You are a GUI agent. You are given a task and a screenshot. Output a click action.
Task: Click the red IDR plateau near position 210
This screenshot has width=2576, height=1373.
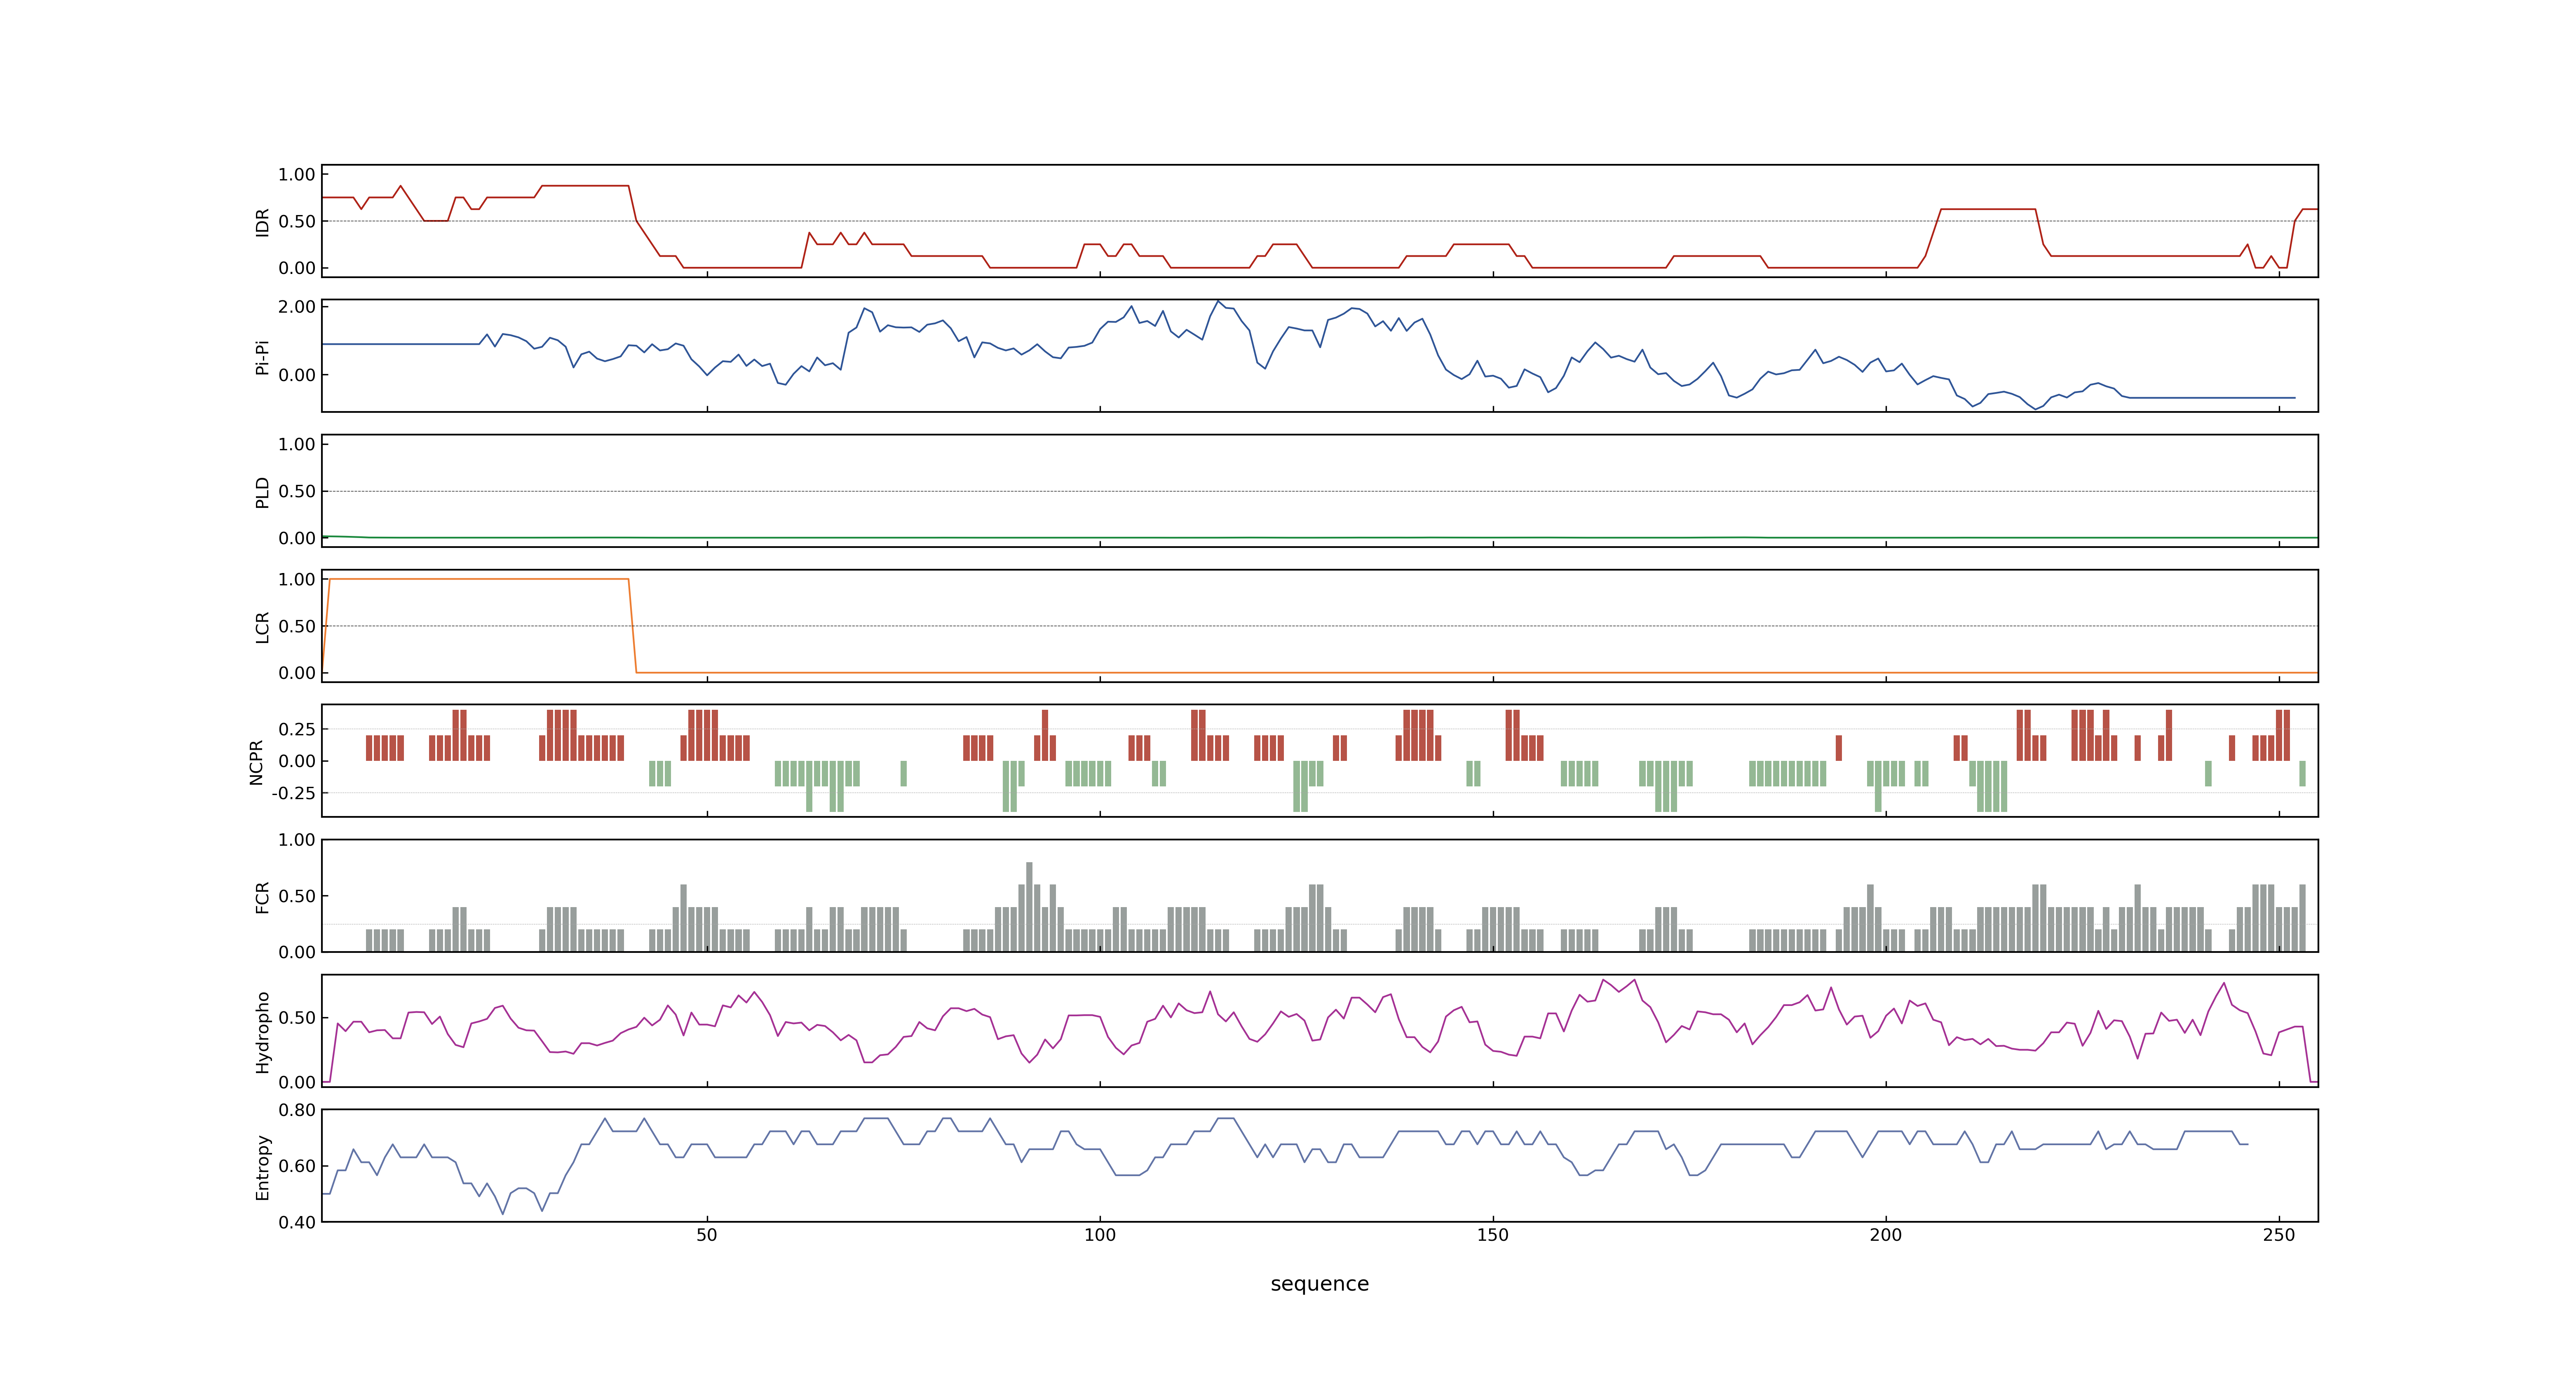pos(1988,209)
